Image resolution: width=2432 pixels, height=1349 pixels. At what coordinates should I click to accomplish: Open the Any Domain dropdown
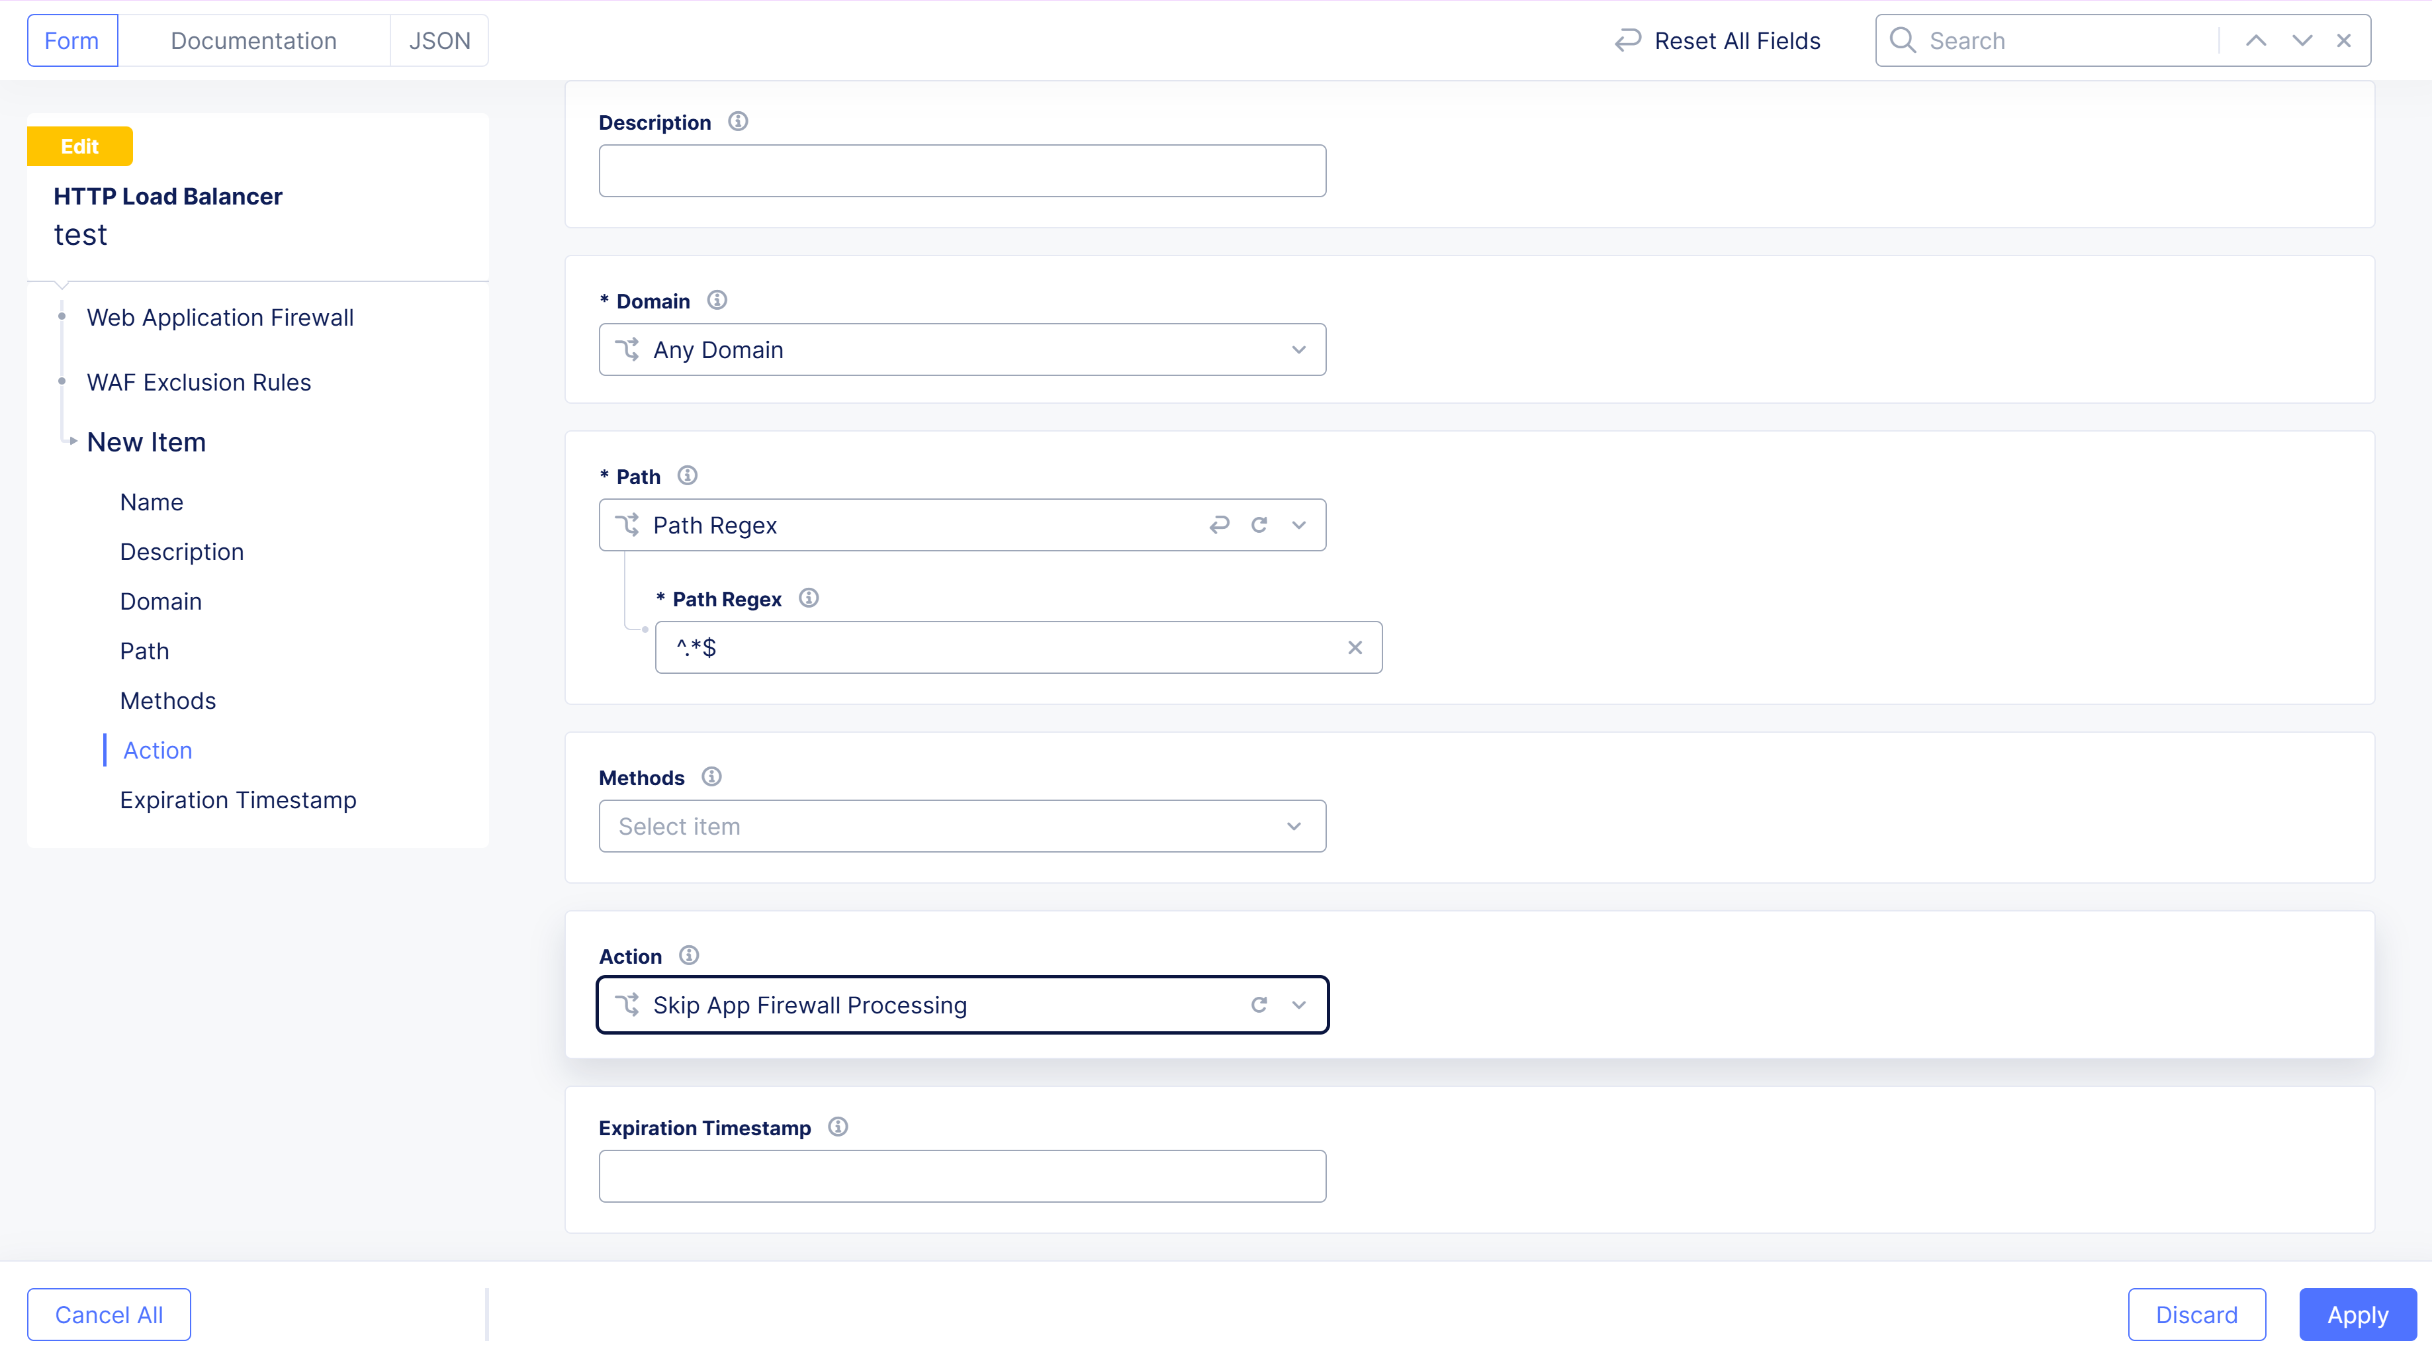pos(961,350)
